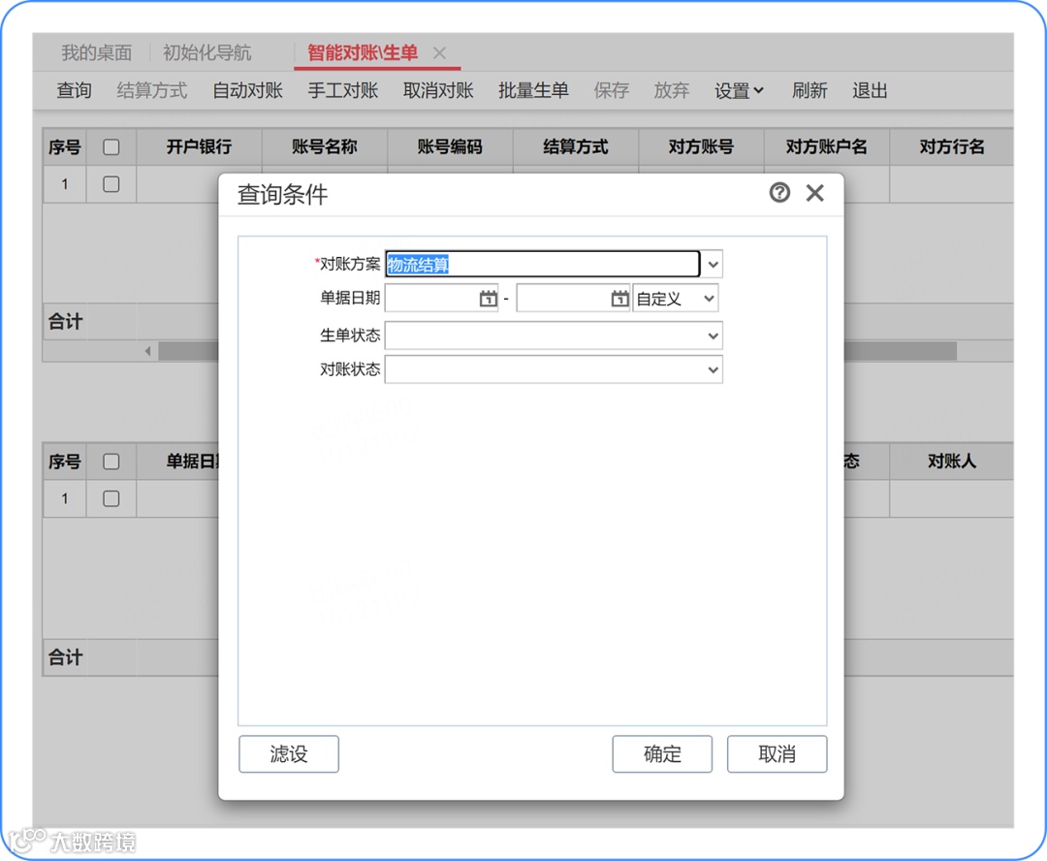
Task: Open end date calendar picker for 单据日期
Action: point(619,299)
